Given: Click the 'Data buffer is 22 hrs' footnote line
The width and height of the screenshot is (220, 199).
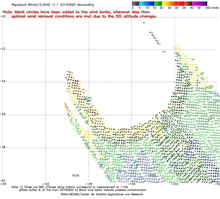Looking at the screenshot, I should point(82,190).
